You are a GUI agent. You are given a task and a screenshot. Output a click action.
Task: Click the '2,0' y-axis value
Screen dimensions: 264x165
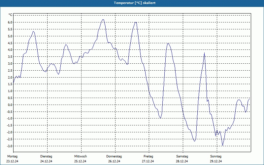[x=10, y=78]
